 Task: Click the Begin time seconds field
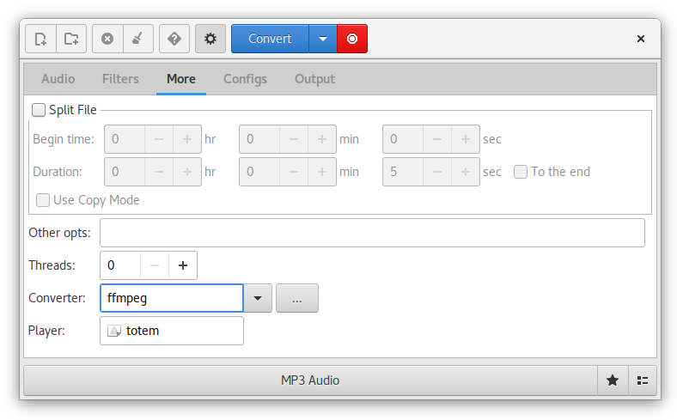click(403, 139)
